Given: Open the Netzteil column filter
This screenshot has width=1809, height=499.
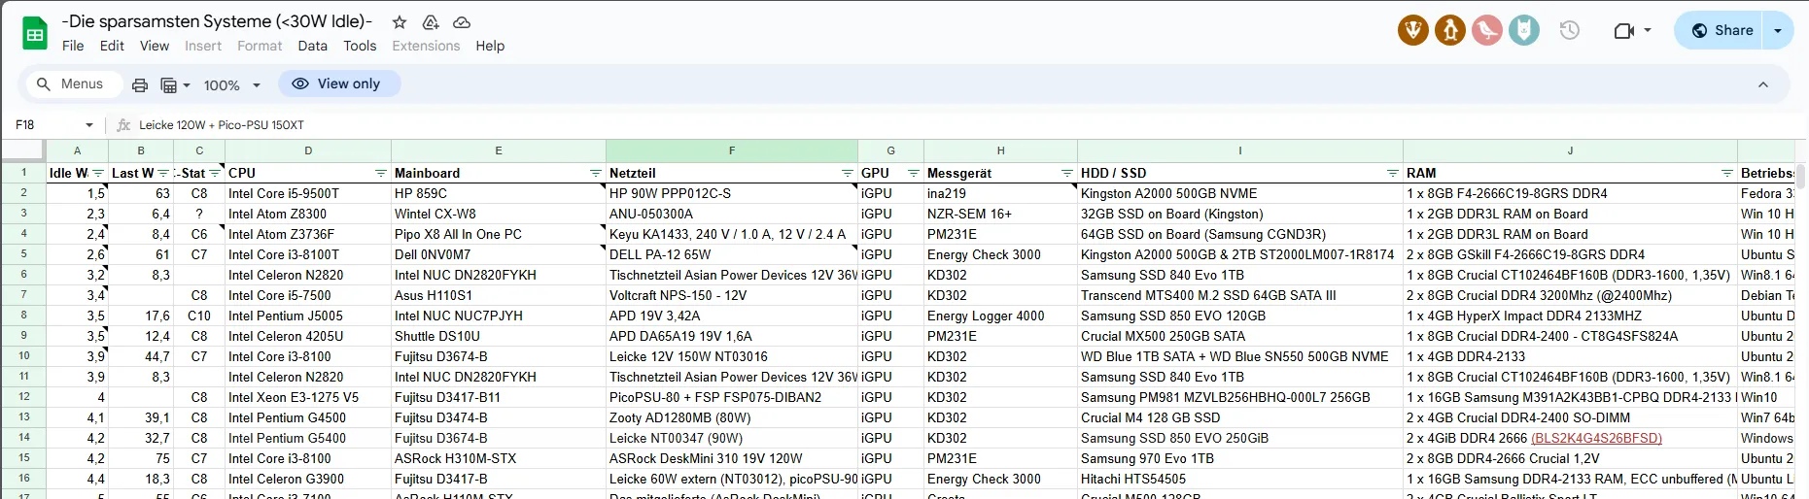Looking at the screenshot, I should point(848,173).
